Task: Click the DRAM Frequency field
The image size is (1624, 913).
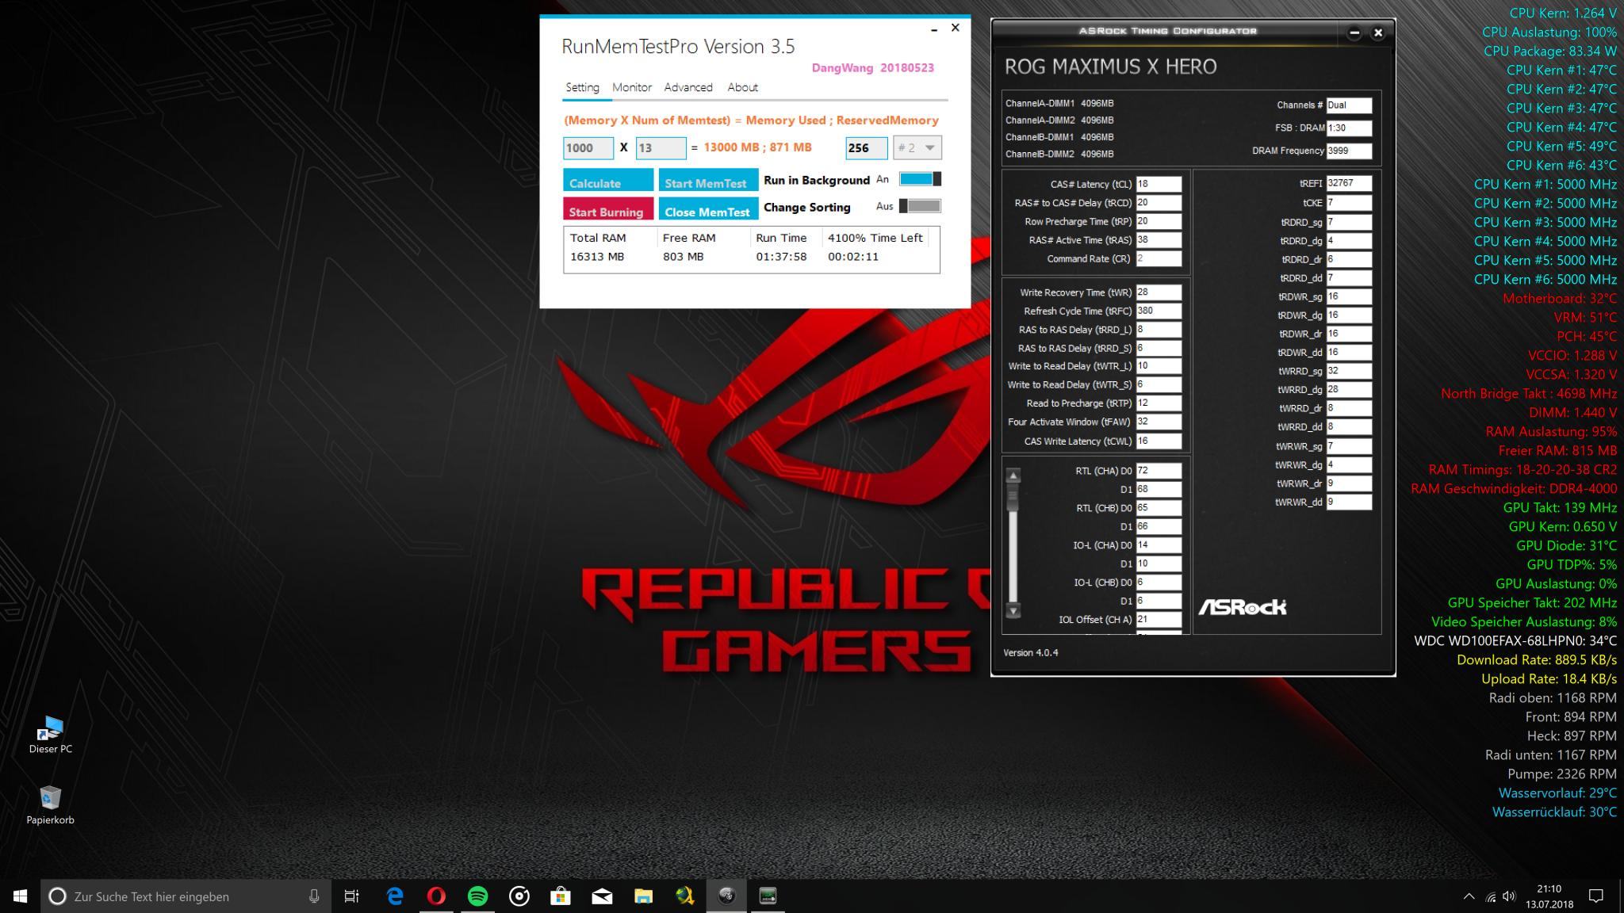Action: 1349,151
